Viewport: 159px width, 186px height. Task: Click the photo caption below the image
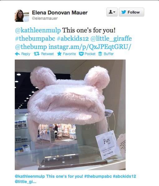click(x=75, y=179)
